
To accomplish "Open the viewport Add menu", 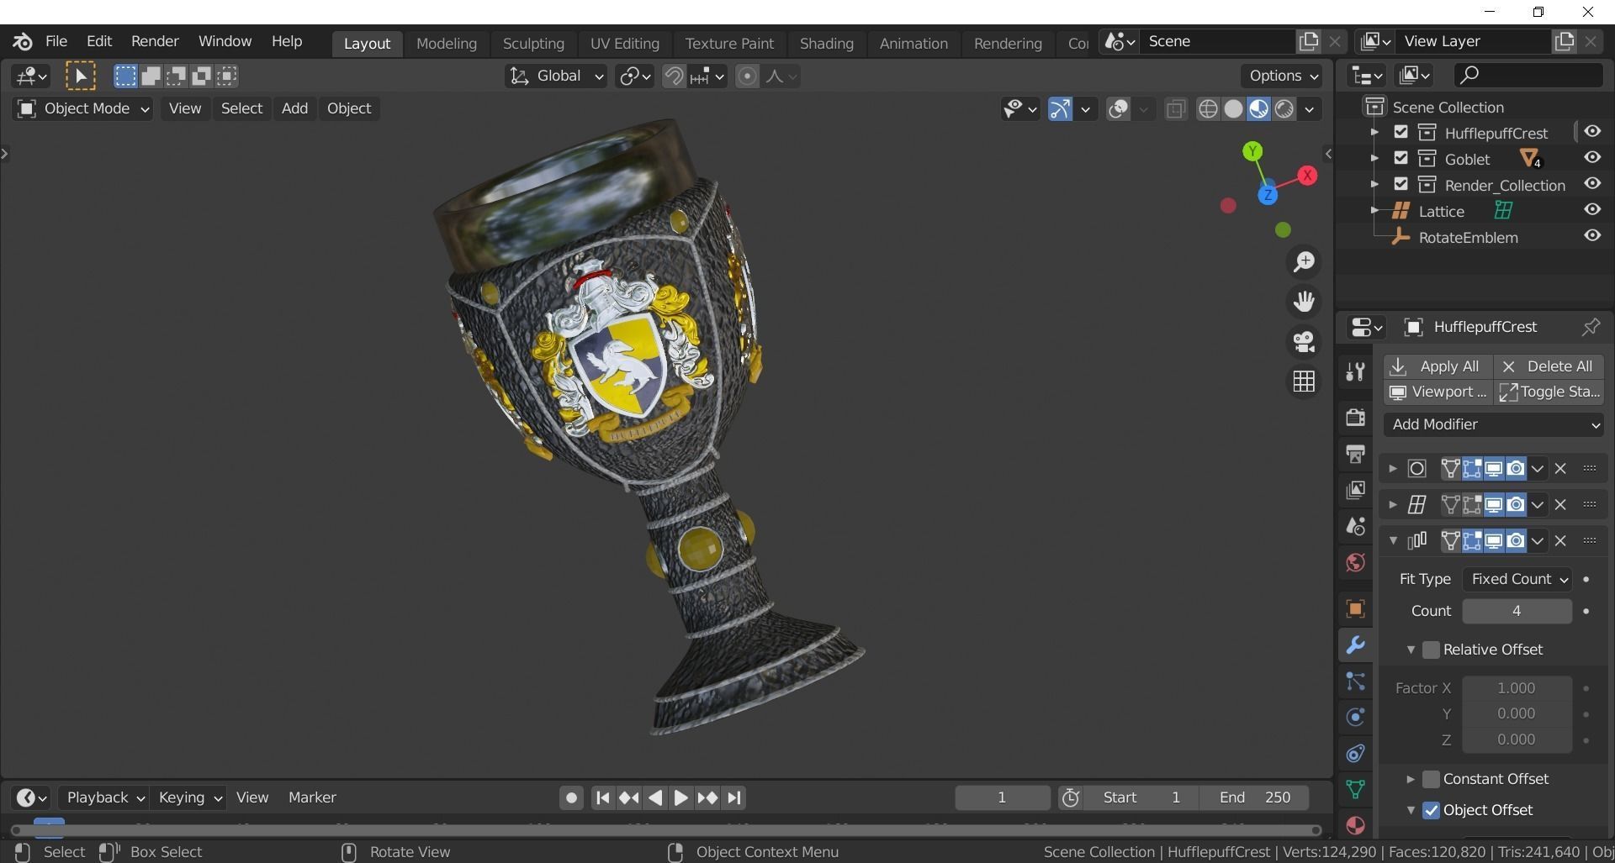I will pos(294,109).
